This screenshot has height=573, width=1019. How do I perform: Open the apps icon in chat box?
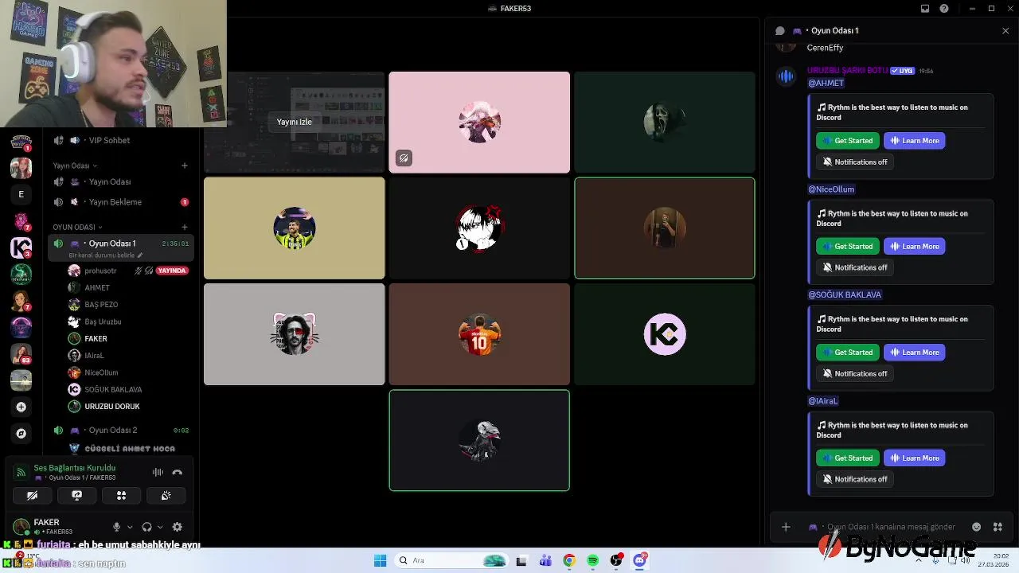998,527
